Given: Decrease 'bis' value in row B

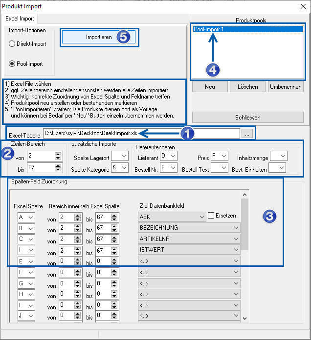Looking at the screenshot, I should tap(114, 230).
